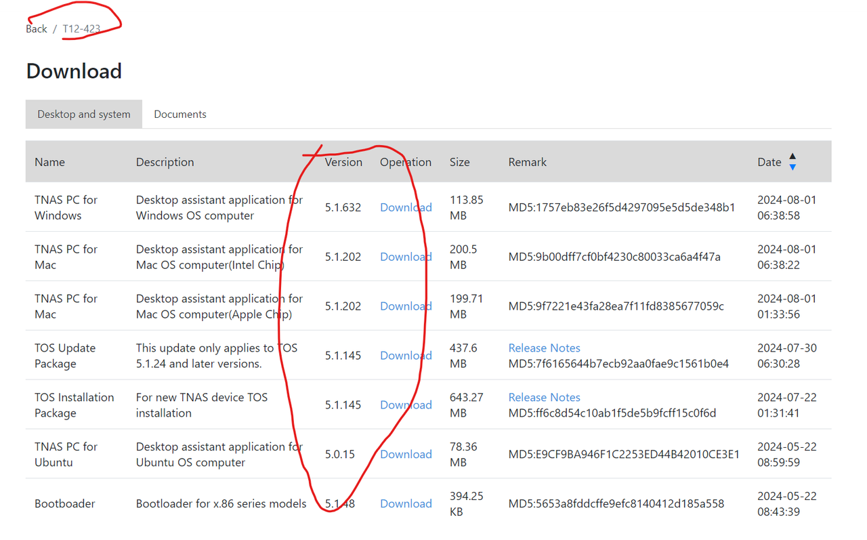Select MD5 hash ff6c8d54c10ab1f5de5b9fcff15c0f6d

click(612, 413)
